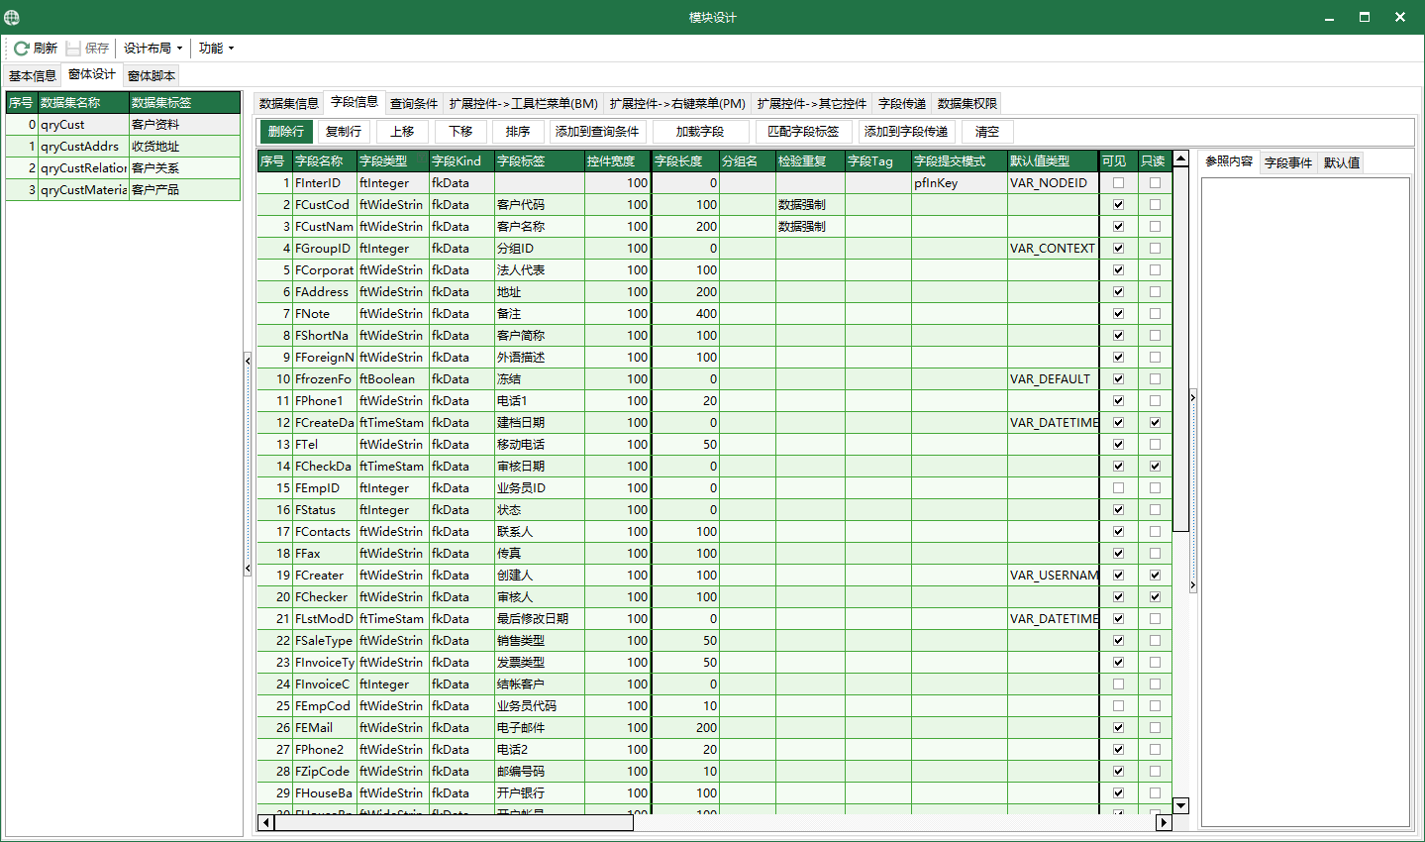Toggle 只读 checkbox for FCheckDa row 14
Image resolution: width=1425 pixels, height=842 pixels.
pos(1155,466)
